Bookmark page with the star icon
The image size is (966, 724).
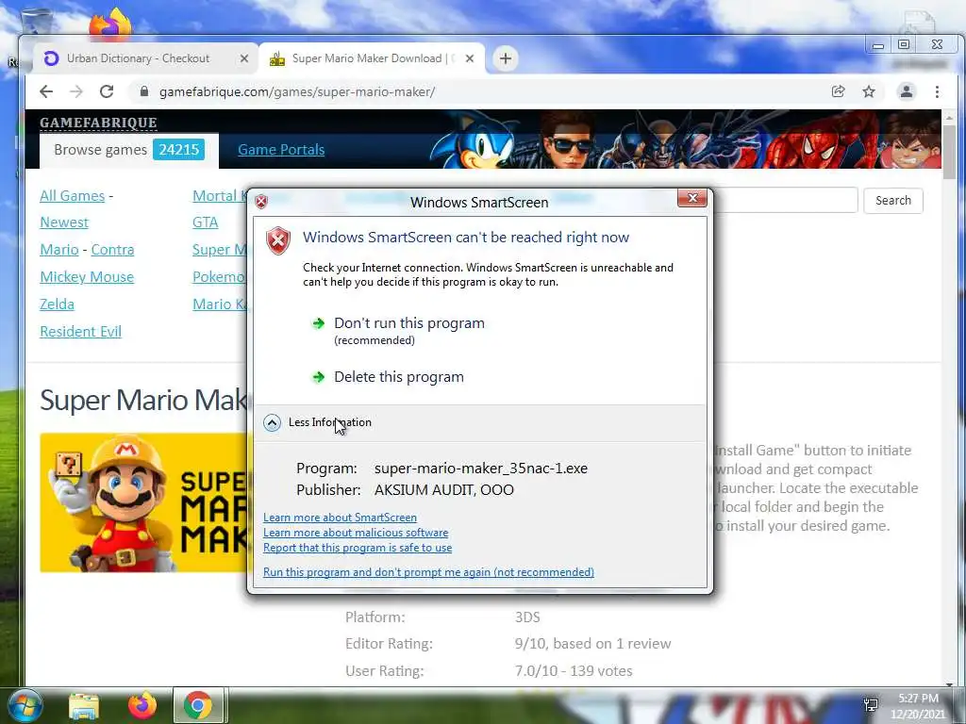coord(869,91)
